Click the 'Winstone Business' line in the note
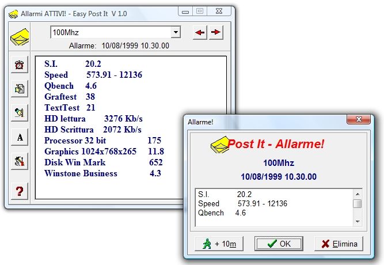The width and height of the screenshot is (384, 265). coord(102,173)
